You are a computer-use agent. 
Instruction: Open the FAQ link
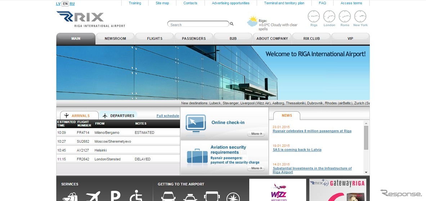(322, 3)
